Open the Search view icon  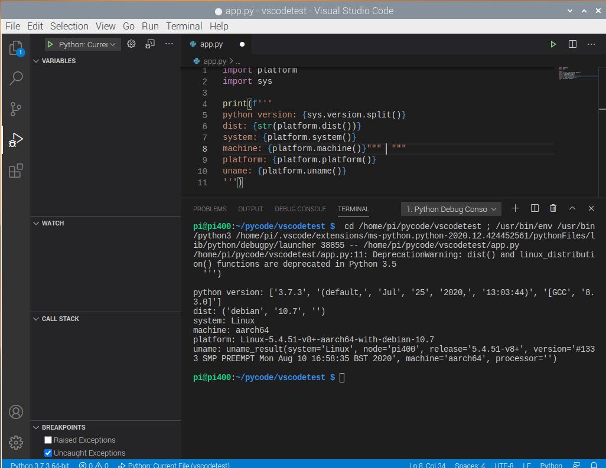tap(16, 78)
